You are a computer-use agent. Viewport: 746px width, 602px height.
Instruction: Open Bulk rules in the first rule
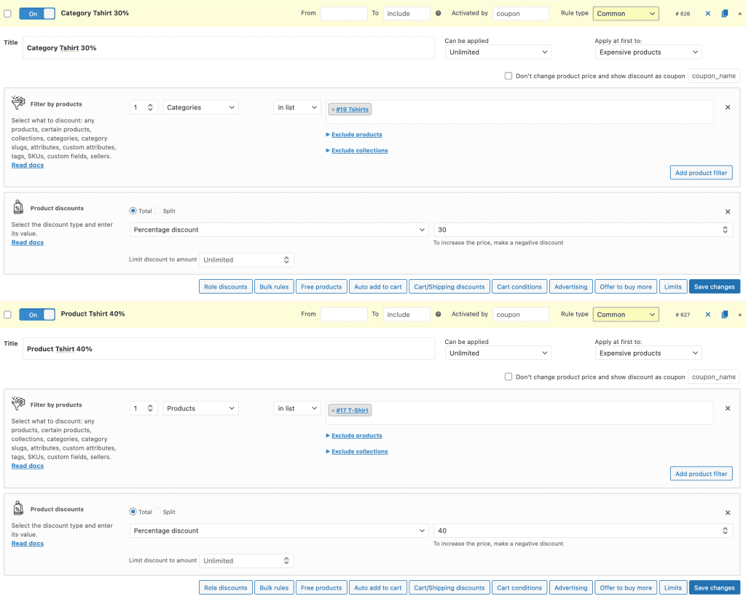point(274,286)
